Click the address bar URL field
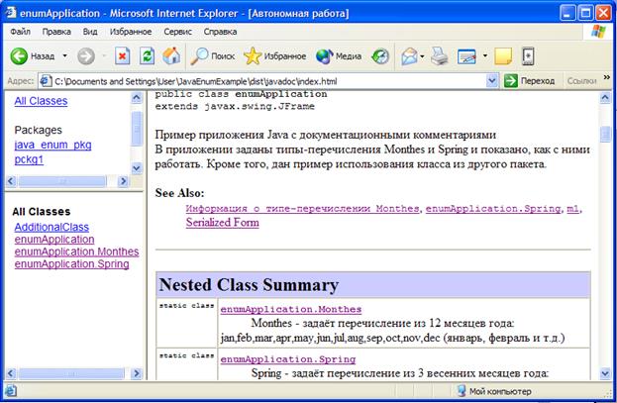The width and height of the screenshot is (617, 403). tap(267, 80)
